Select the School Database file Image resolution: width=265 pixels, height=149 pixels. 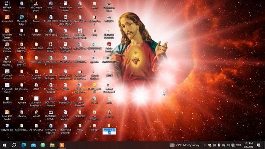pyautogui.click(x=80, y=101)
